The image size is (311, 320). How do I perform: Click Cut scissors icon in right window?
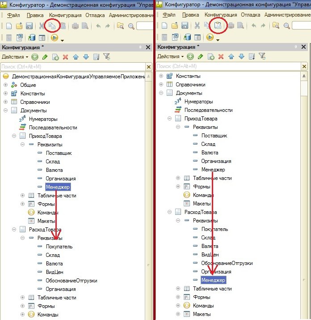[x=197, y=26]
